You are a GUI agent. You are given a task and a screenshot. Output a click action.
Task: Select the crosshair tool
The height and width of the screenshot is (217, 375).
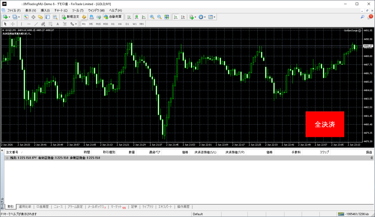[x=13, y=24]
